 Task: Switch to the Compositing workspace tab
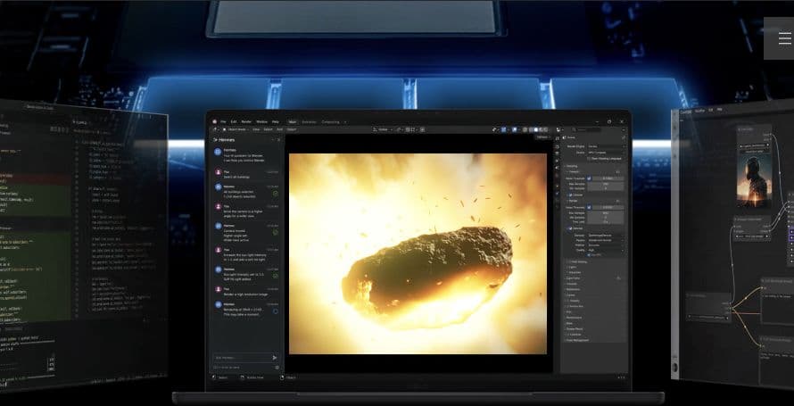(331, 122)
